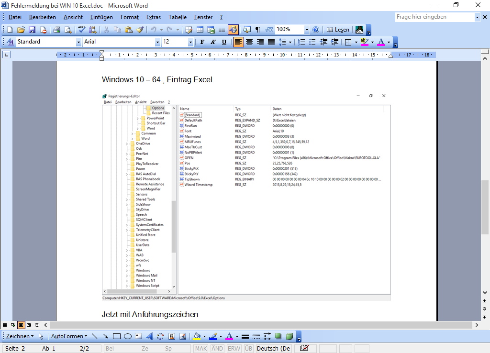
Task: Open the Columns layout icon
Action: (x=222, y=30)
